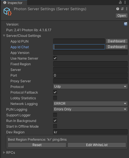
Task: Click the App Id PUN input field
Action: coord(79,41)
